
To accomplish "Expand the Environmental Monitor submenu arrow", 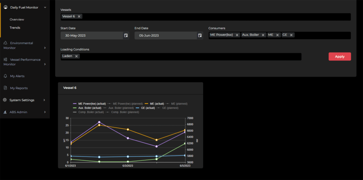I will [45, 48].
